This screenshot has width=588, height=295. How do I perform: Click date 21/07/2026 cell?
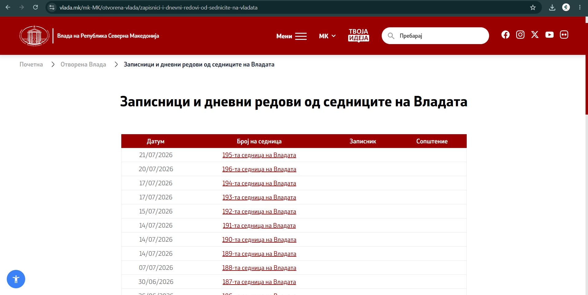156,155
